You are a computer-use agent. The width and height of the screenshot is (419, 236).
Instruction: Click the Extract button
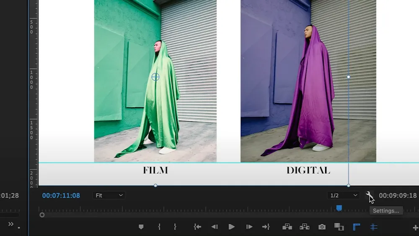coord(304,227)
